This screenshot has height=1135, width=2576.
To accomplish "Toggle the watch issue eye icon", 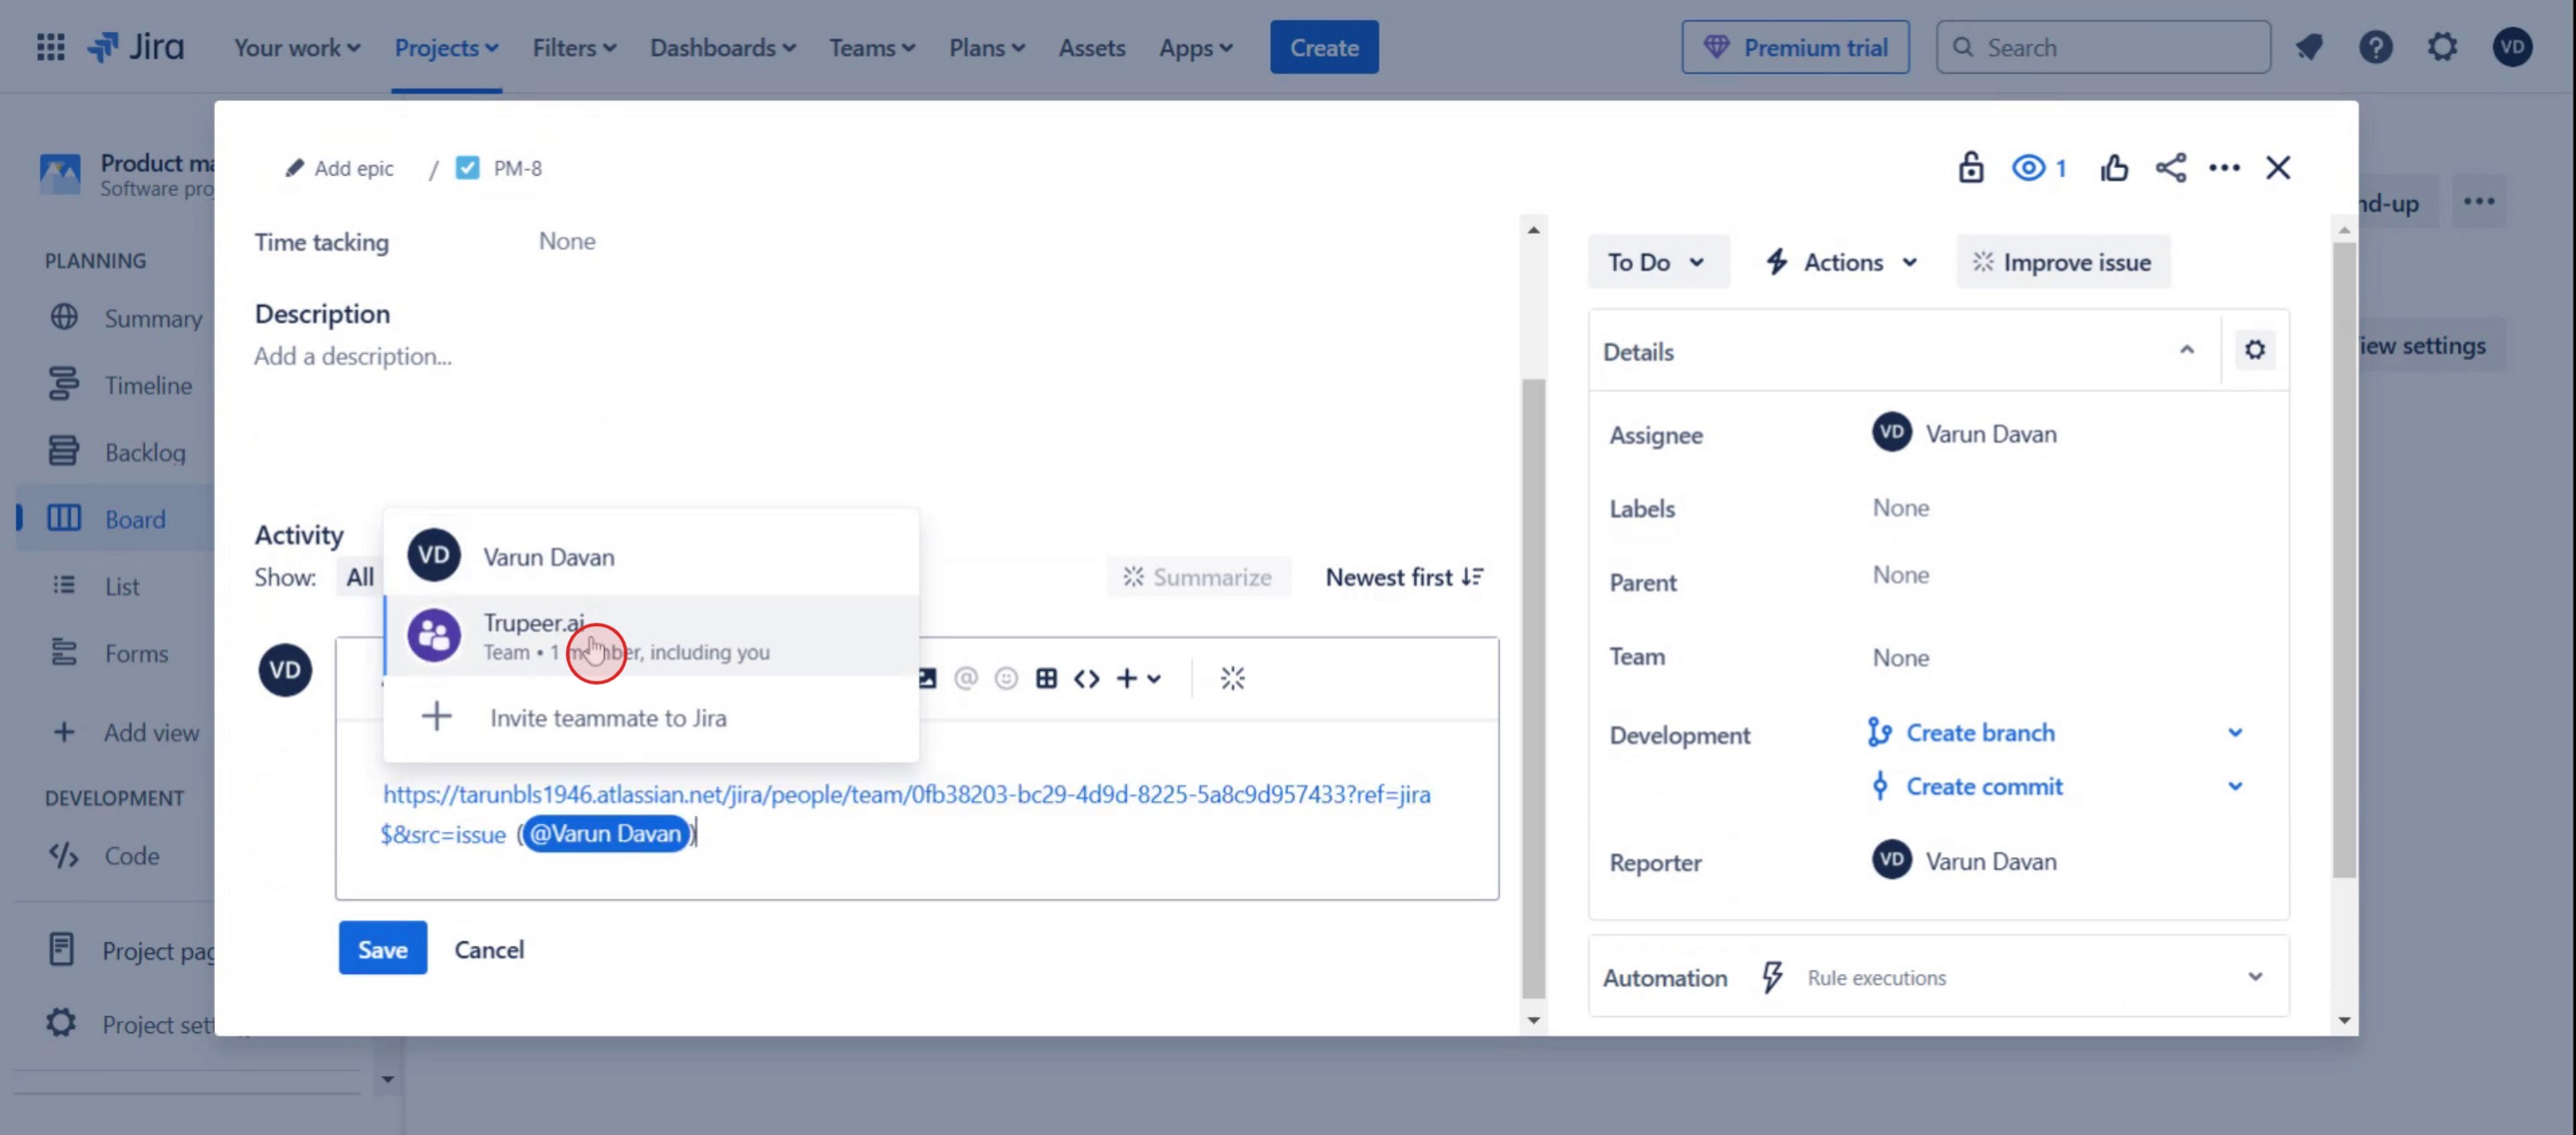I will [x=2029, y=168].
